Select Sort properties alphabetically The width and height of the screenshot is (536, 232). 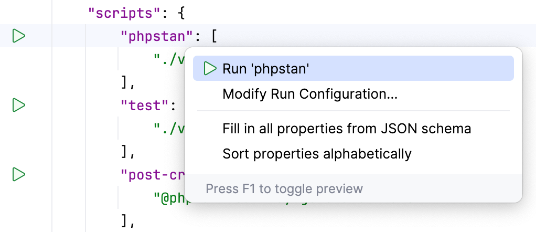click(317, 154)
